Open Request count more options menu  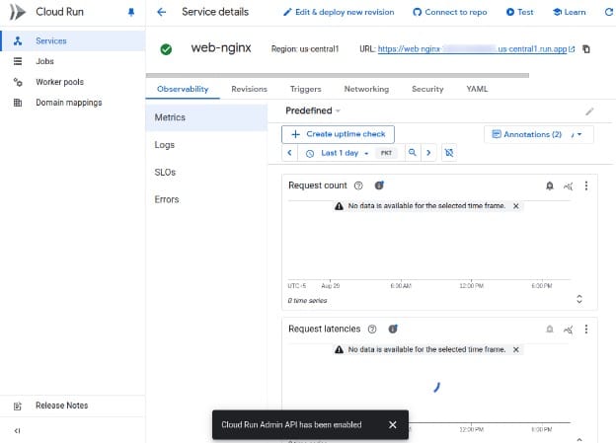[x=586, y=185]
